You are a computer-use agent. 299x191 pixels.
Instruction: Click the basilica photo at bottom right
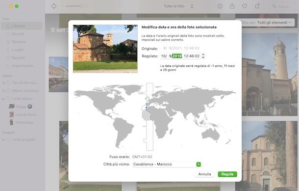click(x=270, y=156)
